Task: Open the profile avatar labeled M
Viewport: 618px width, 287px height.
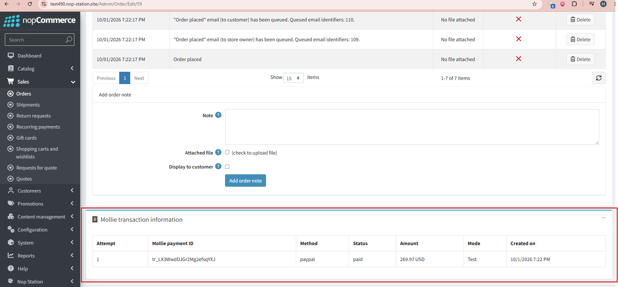Action: 603,4
